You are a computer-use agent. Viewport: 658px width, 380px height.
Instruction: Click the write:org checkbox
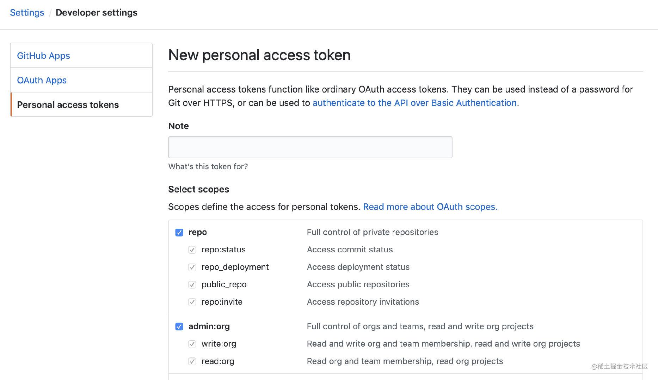coord(192,344)
